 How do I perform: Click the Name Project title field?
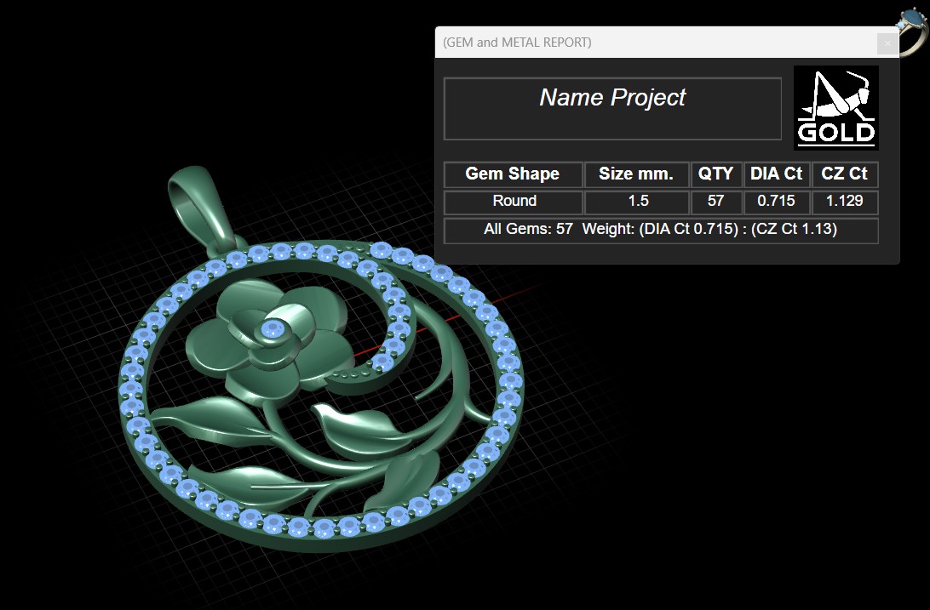(612, 109)
